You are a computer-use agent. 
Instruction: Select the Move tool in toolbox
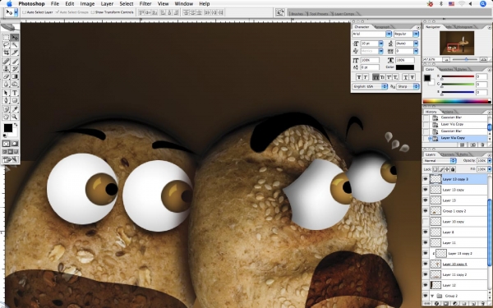pyautogui.click(x=15, y=38)
